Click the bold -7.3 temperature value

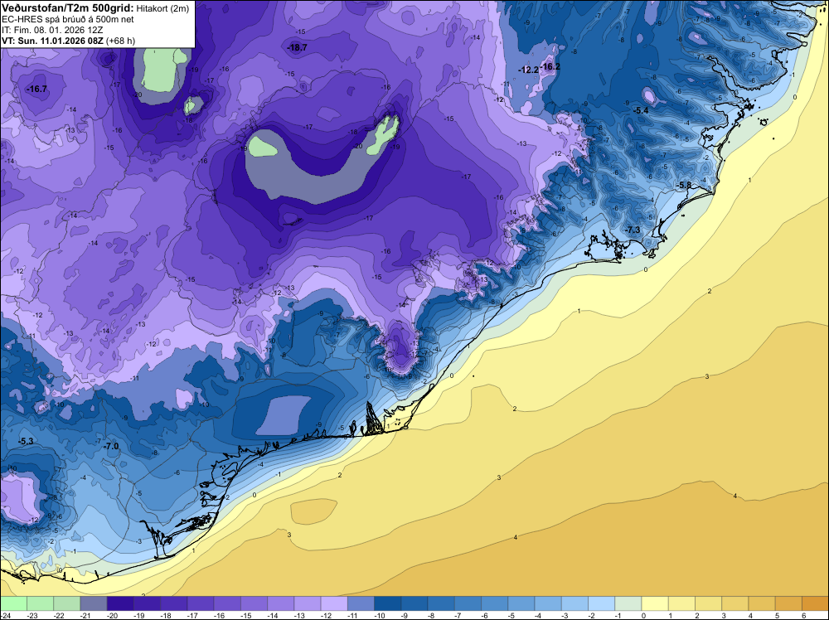click(633, 230)
